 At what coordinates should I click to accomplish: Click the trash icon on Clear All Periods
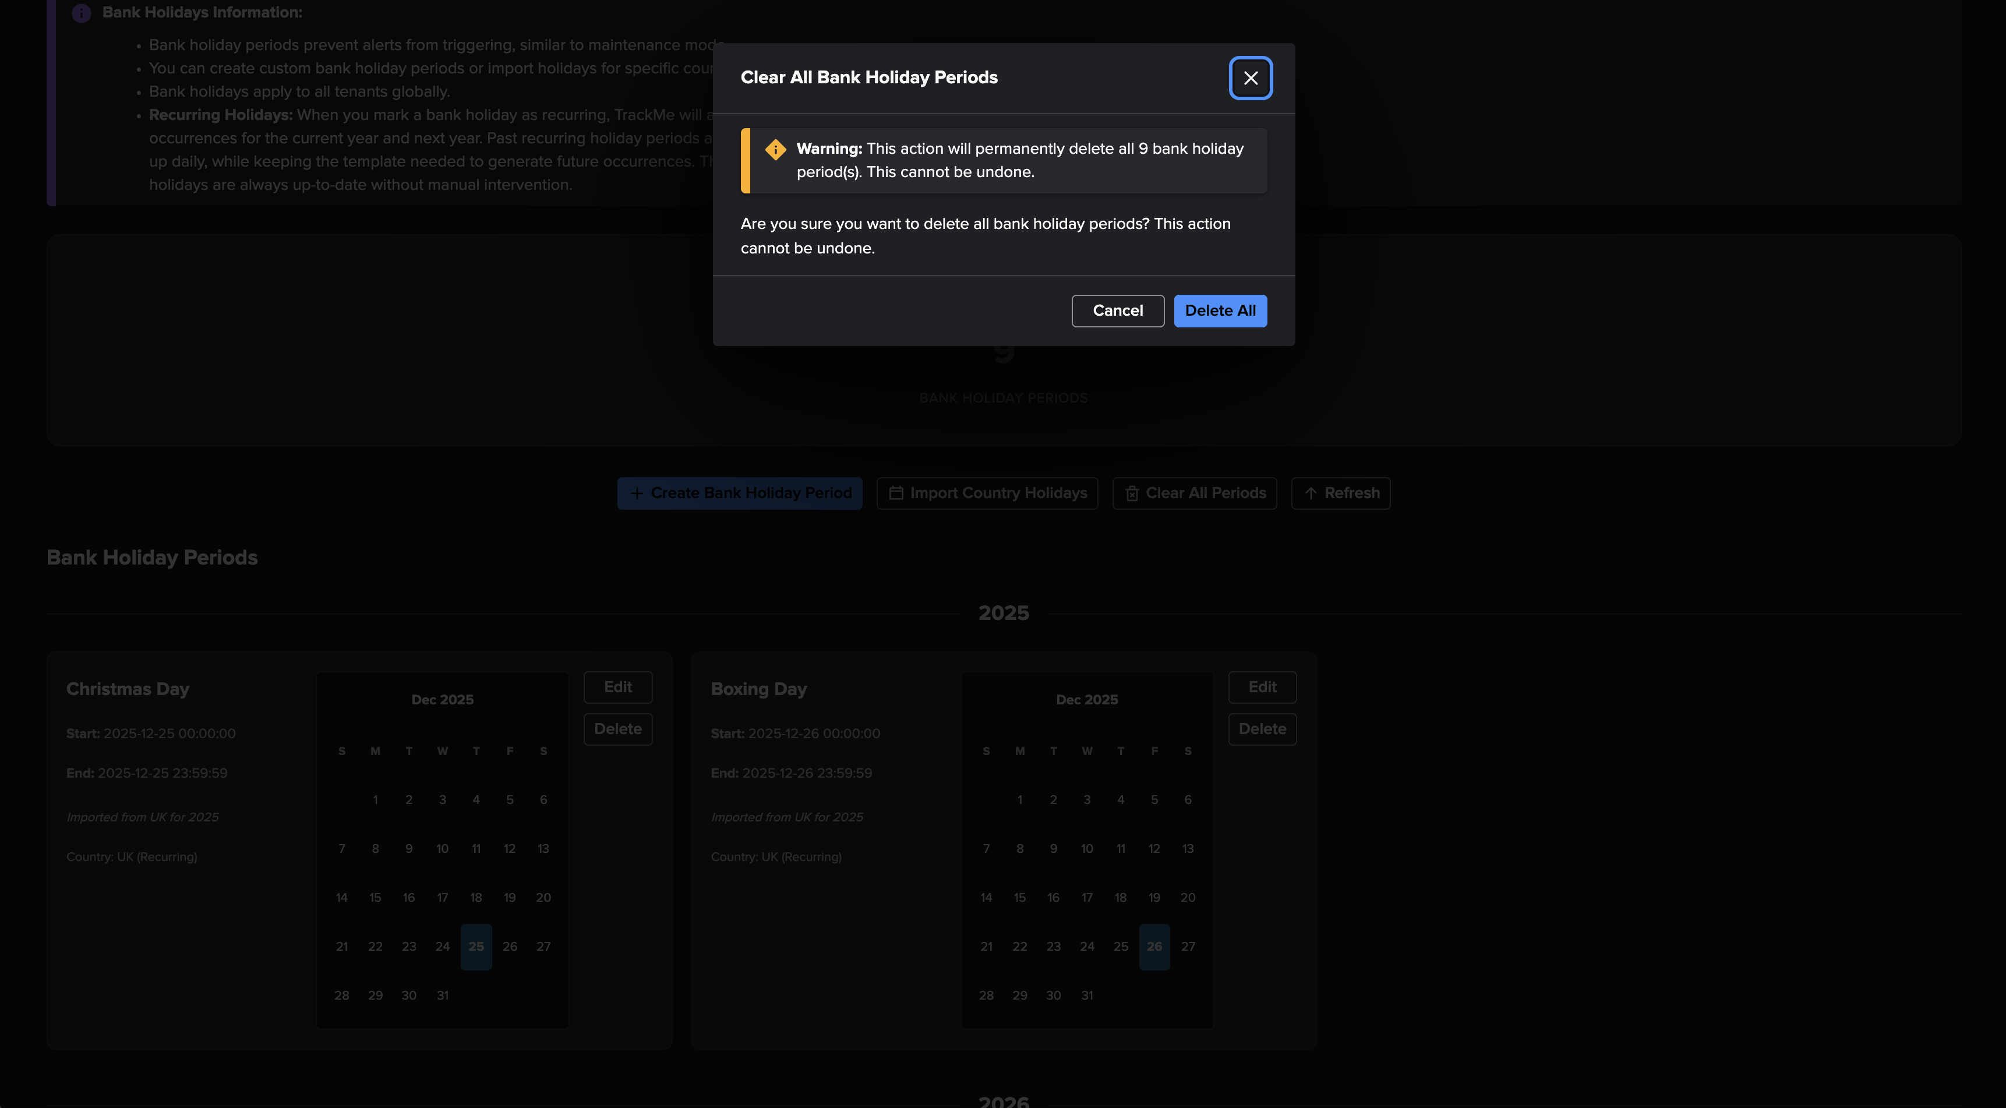1132,493
